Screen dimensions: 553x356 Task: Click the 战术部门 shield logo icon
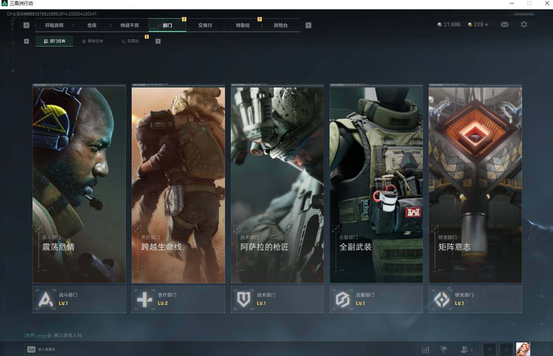point(244,300)
